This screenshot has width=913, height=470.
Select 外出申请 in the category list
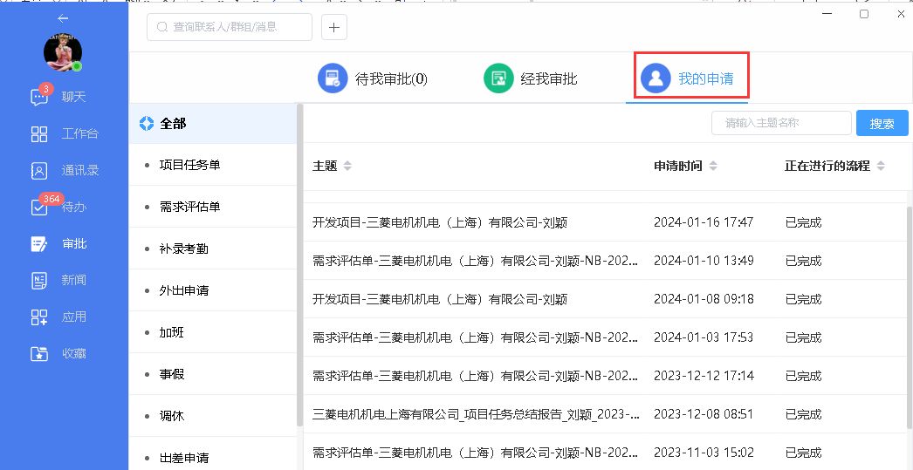pos(183,290)
